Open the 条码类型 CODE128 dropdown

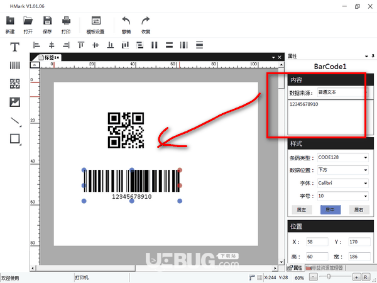point(342,158)
